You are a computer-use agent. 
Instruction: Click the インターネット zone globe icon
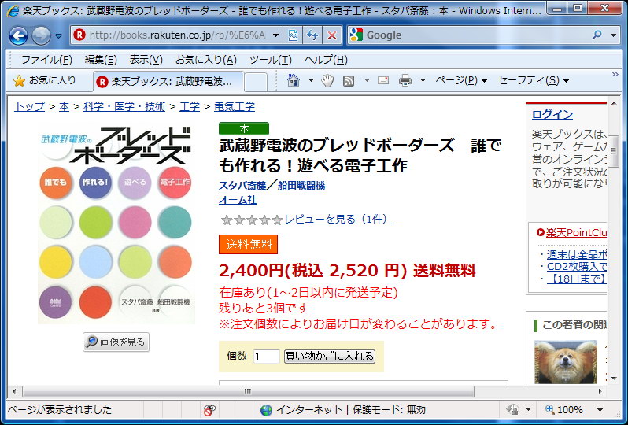266,410
